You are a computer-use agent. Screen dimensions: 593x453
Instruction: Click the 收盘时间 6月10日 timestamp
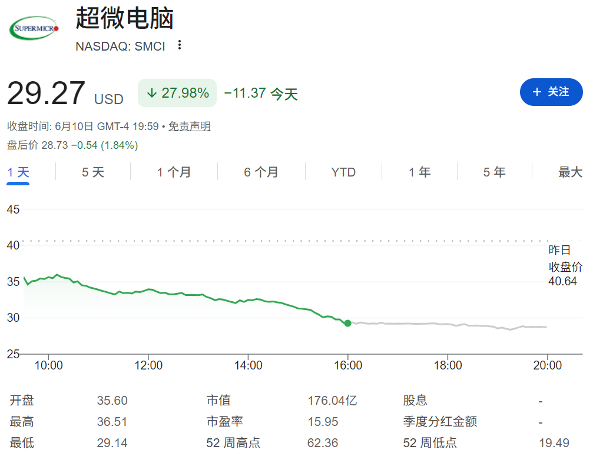[x=83, y=126]
